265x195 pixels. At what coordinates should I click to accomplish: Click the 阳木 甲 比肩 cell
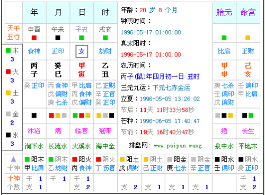click(34, 164)
